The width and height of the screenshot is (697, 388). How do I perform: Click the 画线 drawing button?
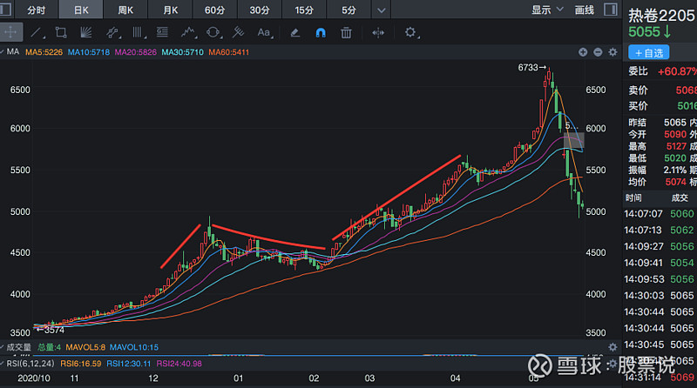(x=585, y=10)
